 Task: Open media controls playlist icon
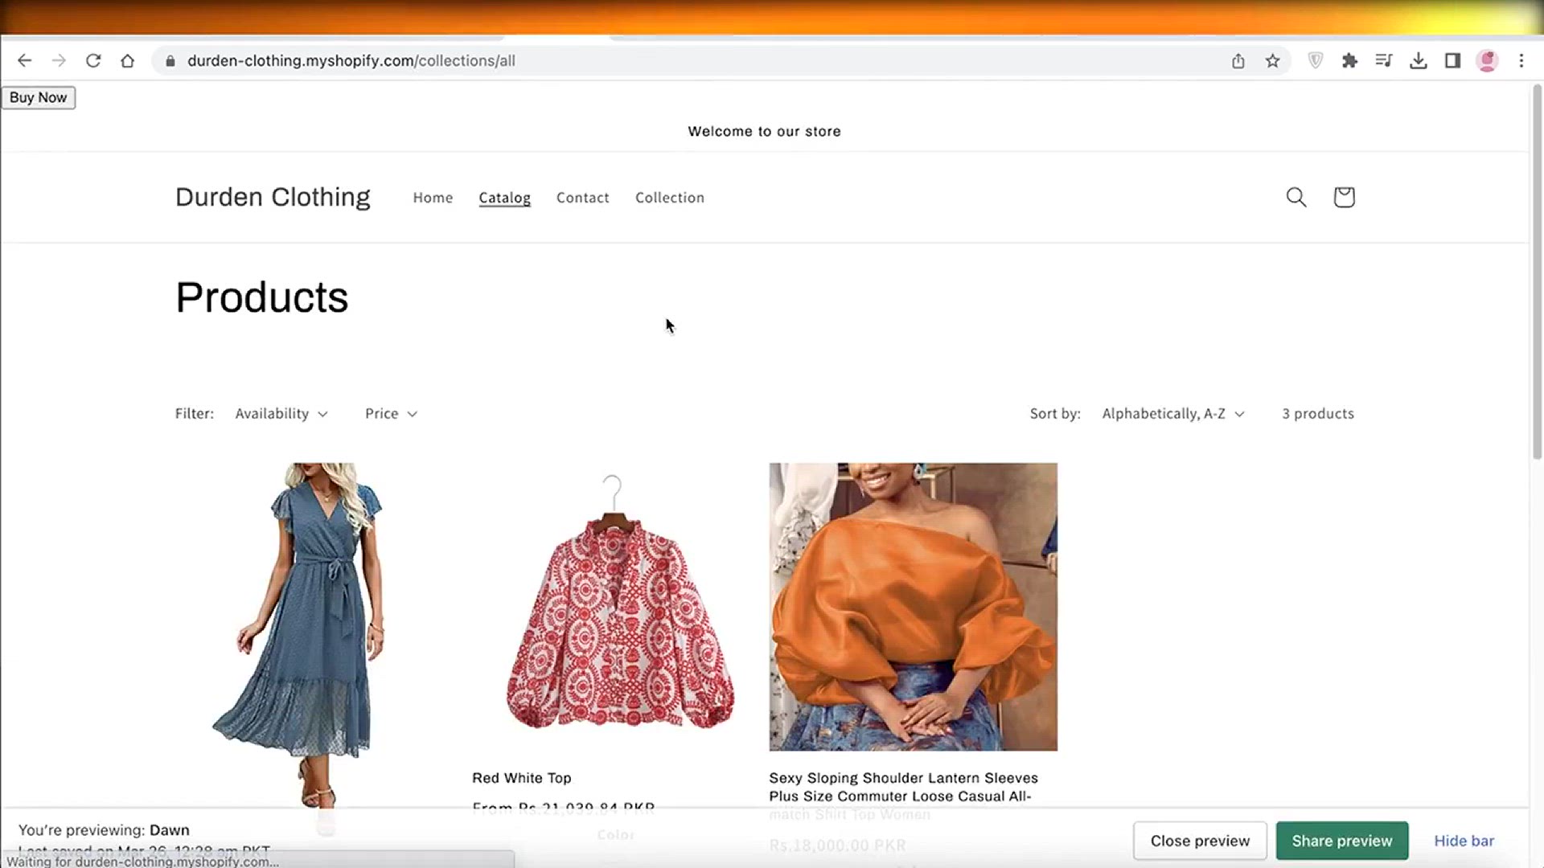point(1383,60)
